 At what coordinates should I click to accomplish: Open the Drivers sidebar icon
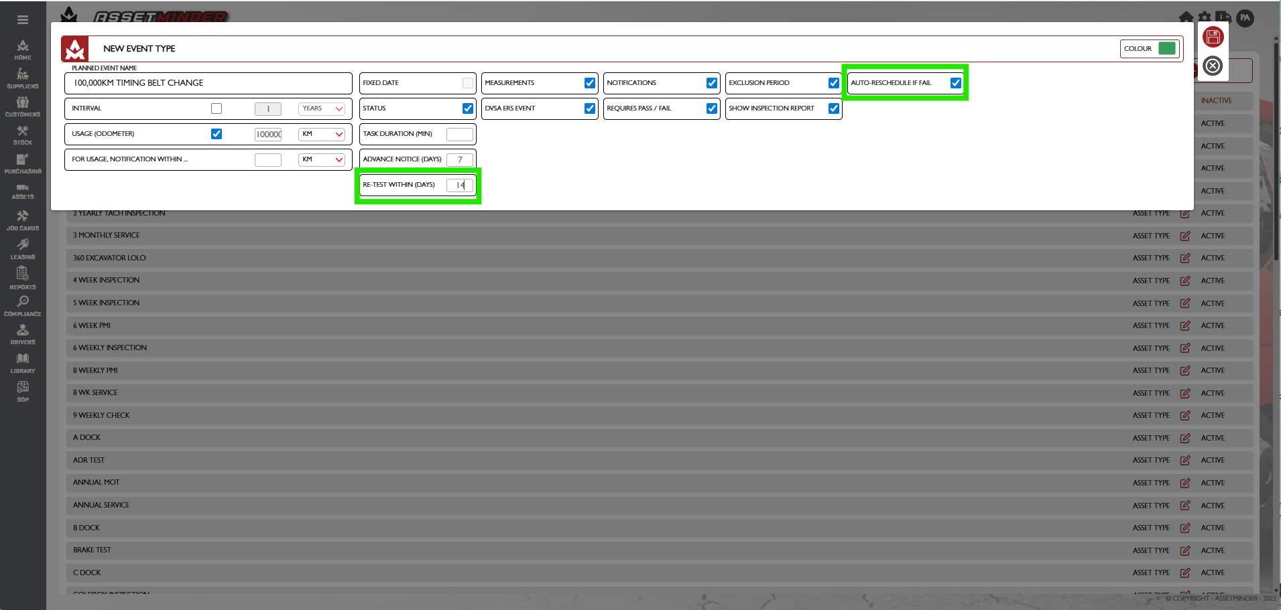[x=23, y=334]
